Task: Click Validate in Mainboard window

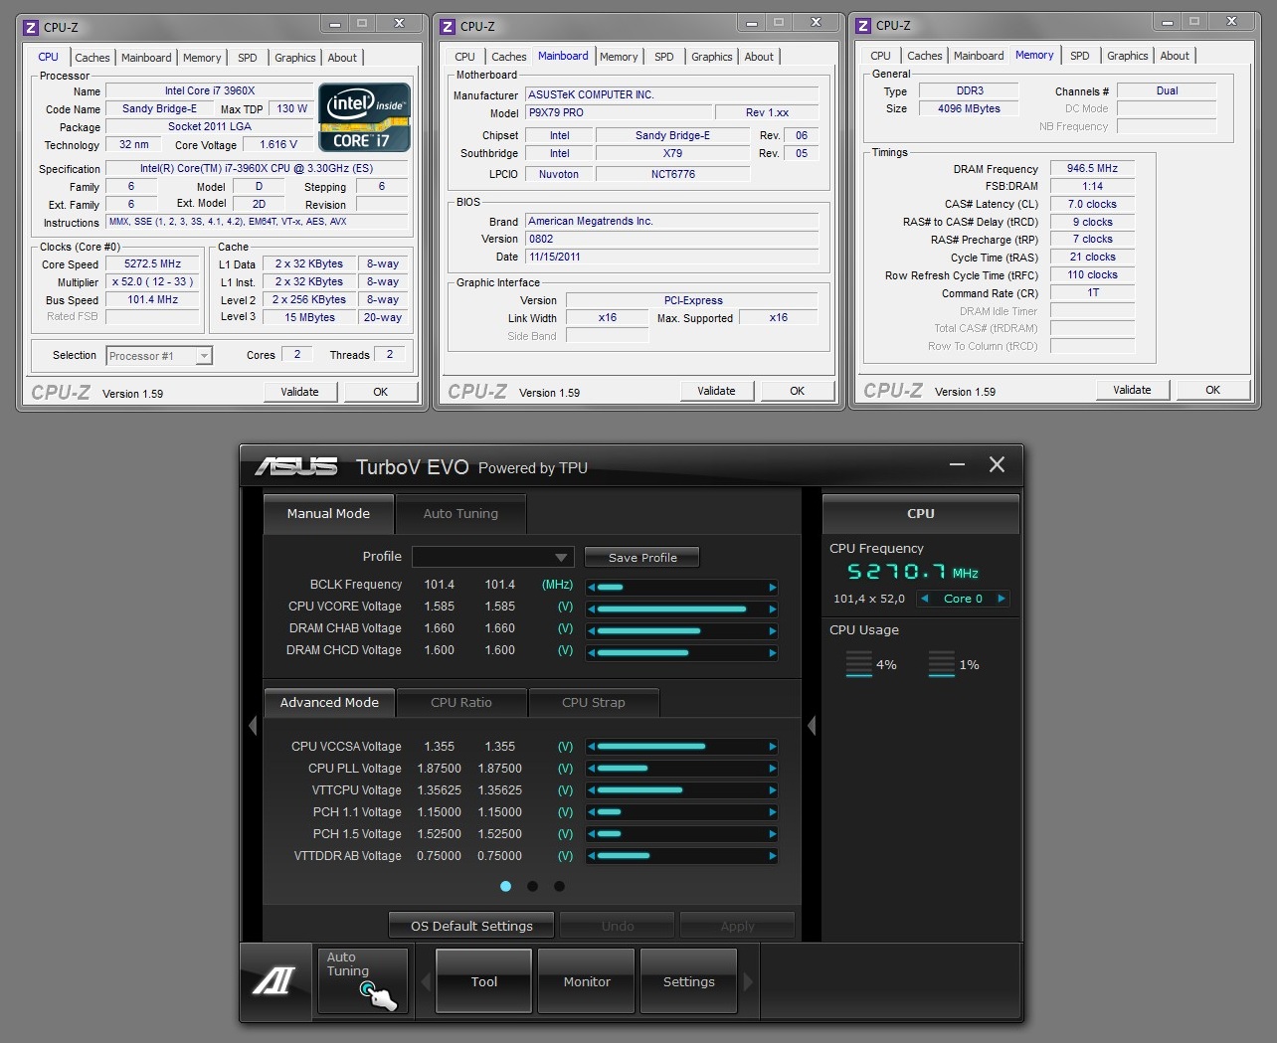Action: point(716,391)
